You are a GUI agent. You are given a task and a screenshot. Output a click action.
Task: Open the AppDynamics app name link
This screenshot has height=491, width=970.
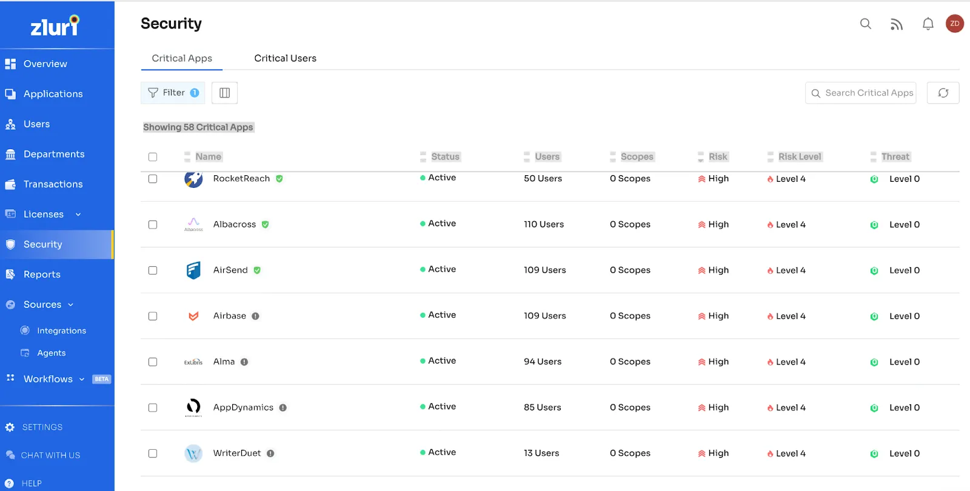tap(243, 407)
